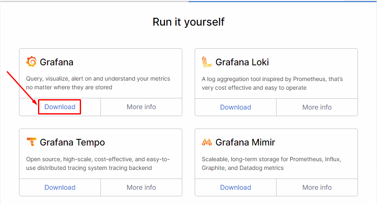The image size is (377, 205).
Task: Show More info for Grafana Mimir
Action: pos(317,187)
